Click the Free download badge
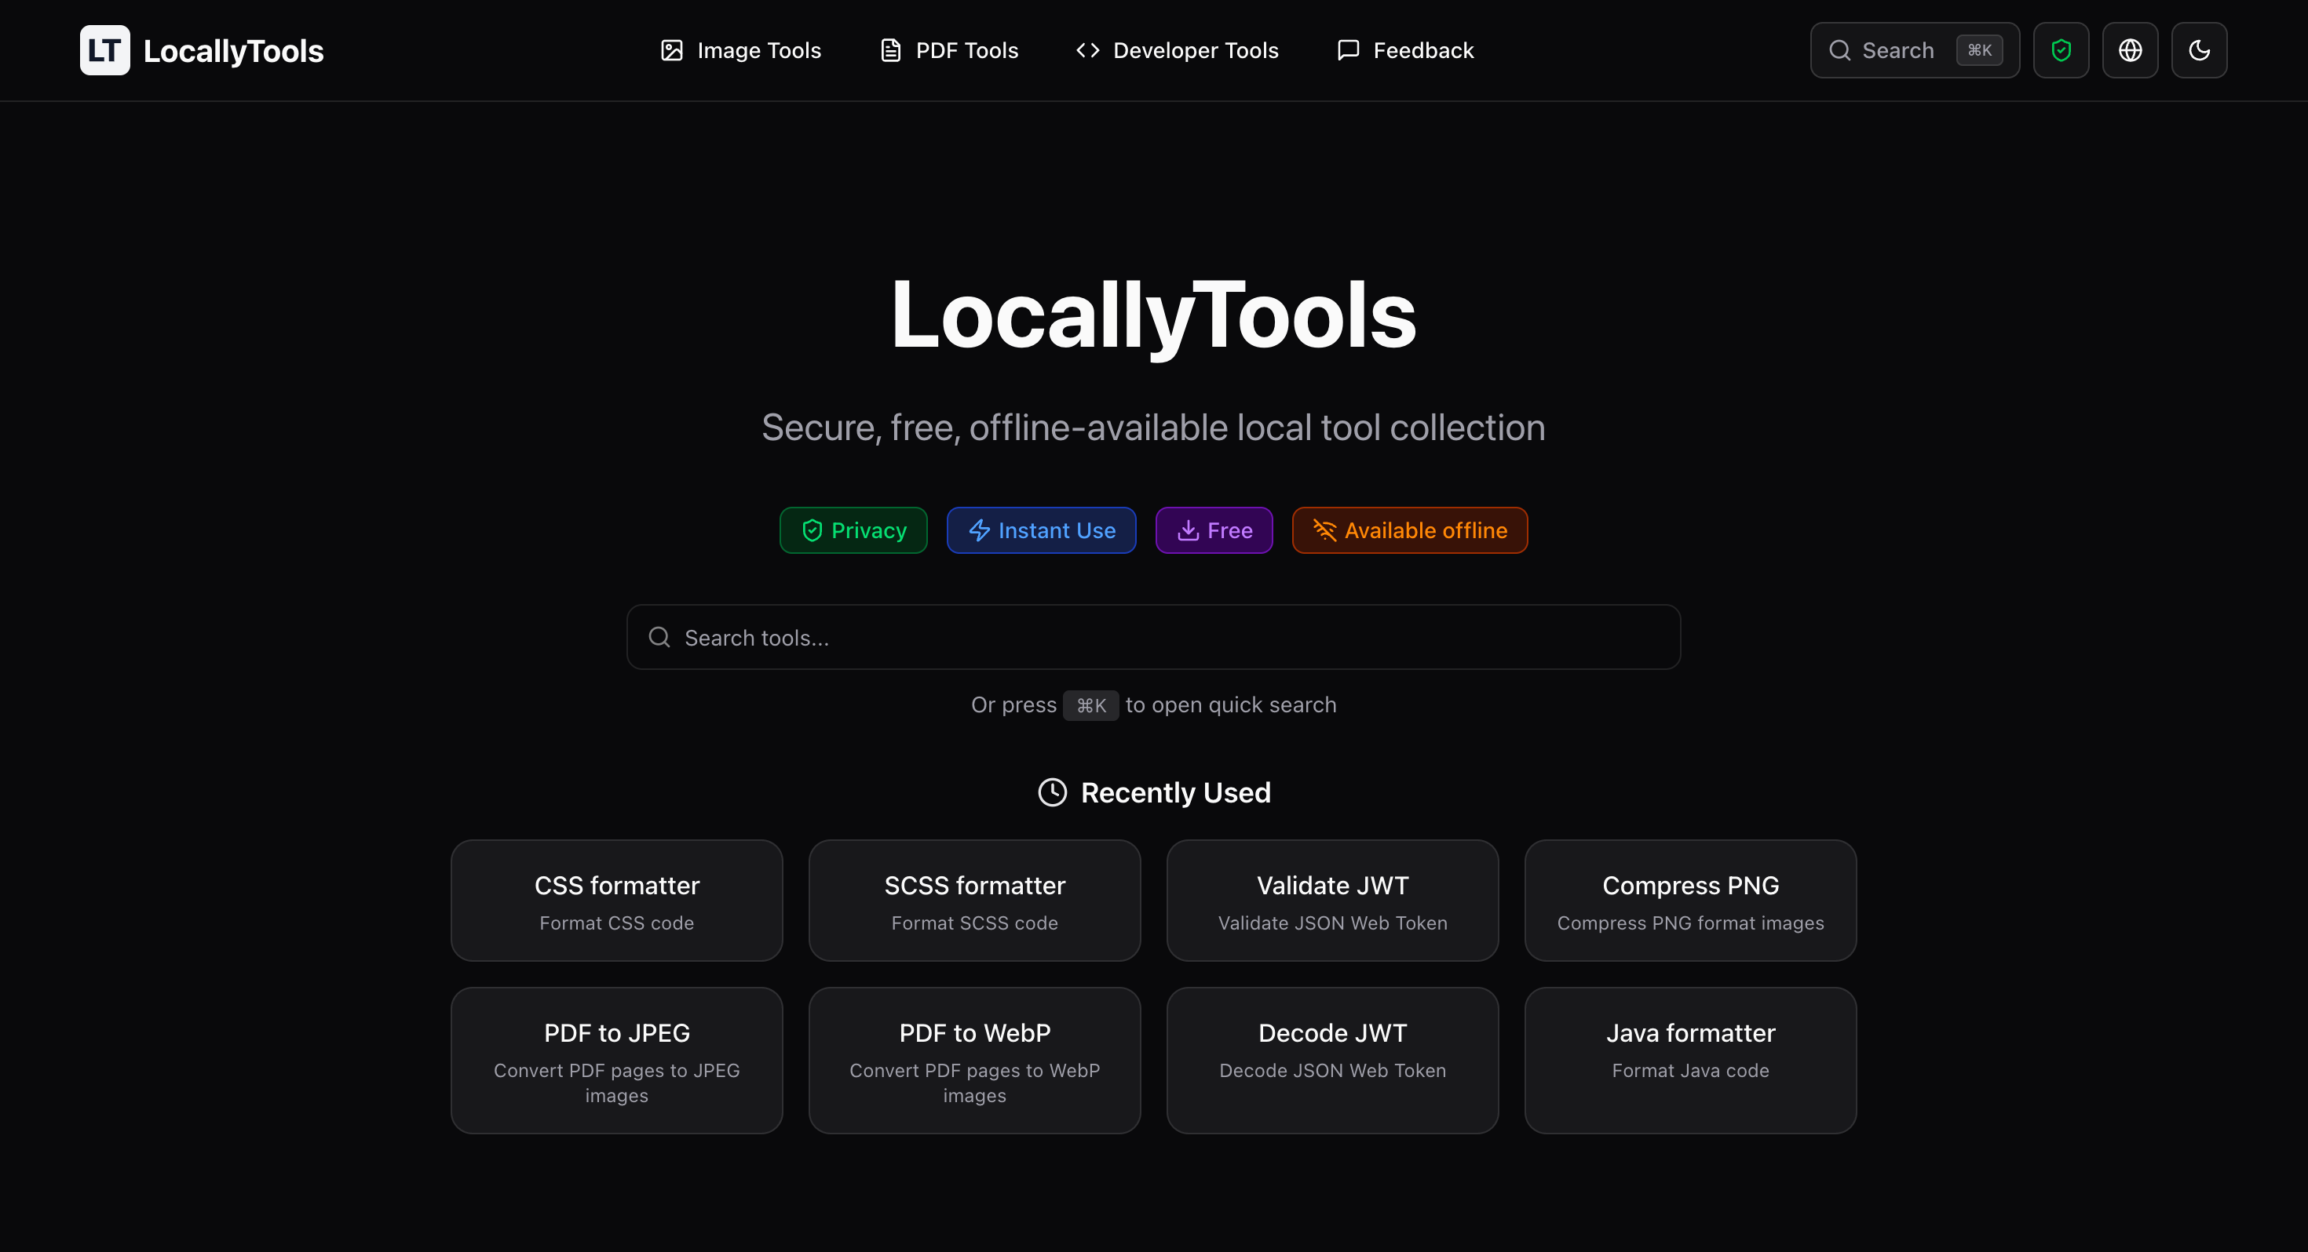 click(1214, 530)
